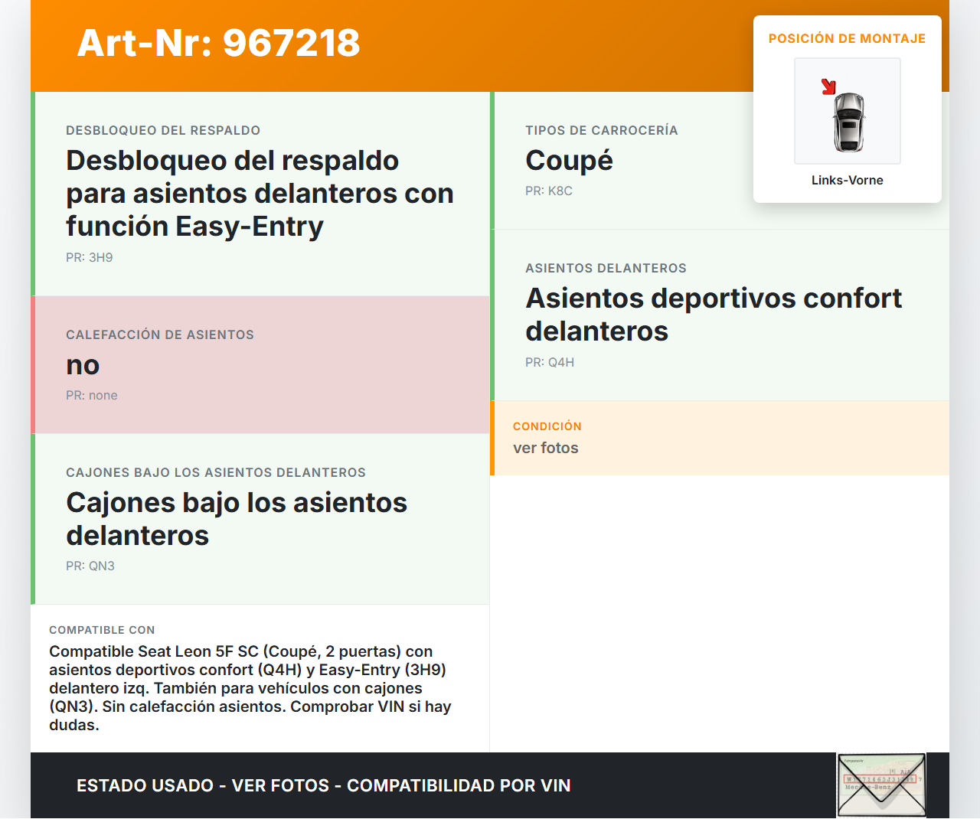Viewport: 980px width, 819px height.
Task: Click the 'PR: K8C' code
Action: [x=549, y=191]
